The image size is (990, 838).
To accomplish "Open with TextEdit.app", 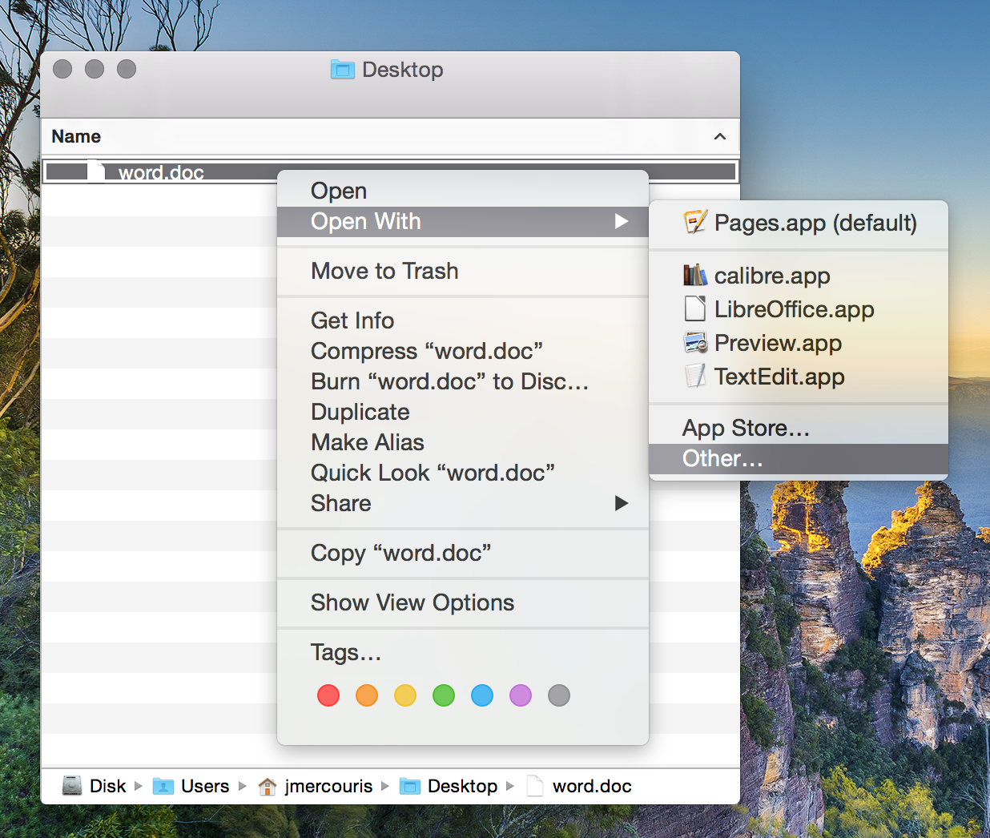I will pyautogui.click(x=799, y=377).
